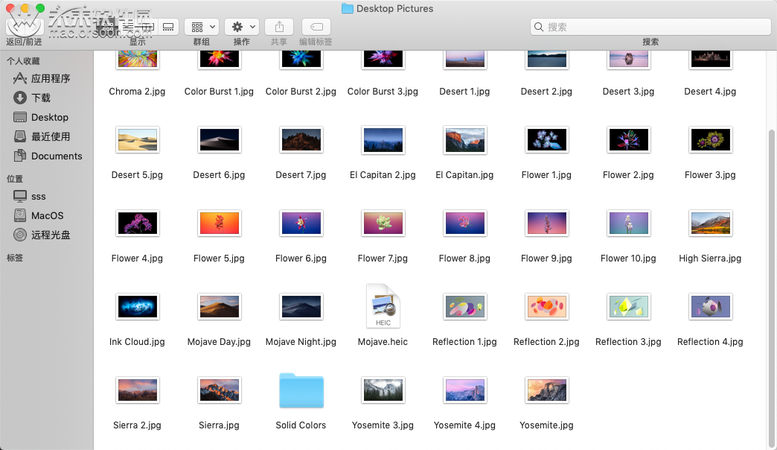Click the "Desert 1.jpg" file name
Viewport: 777px width, 450px height.
tap(465, 92)
